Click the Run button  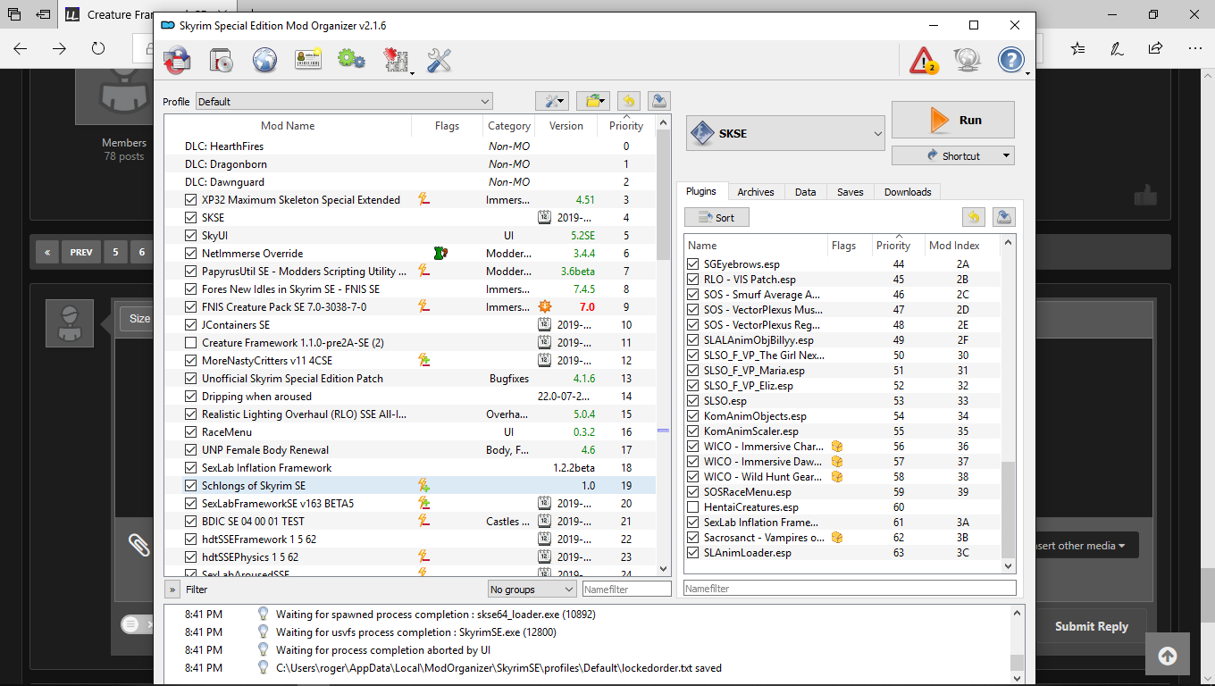pyautogui.click(x=952, y=120)
